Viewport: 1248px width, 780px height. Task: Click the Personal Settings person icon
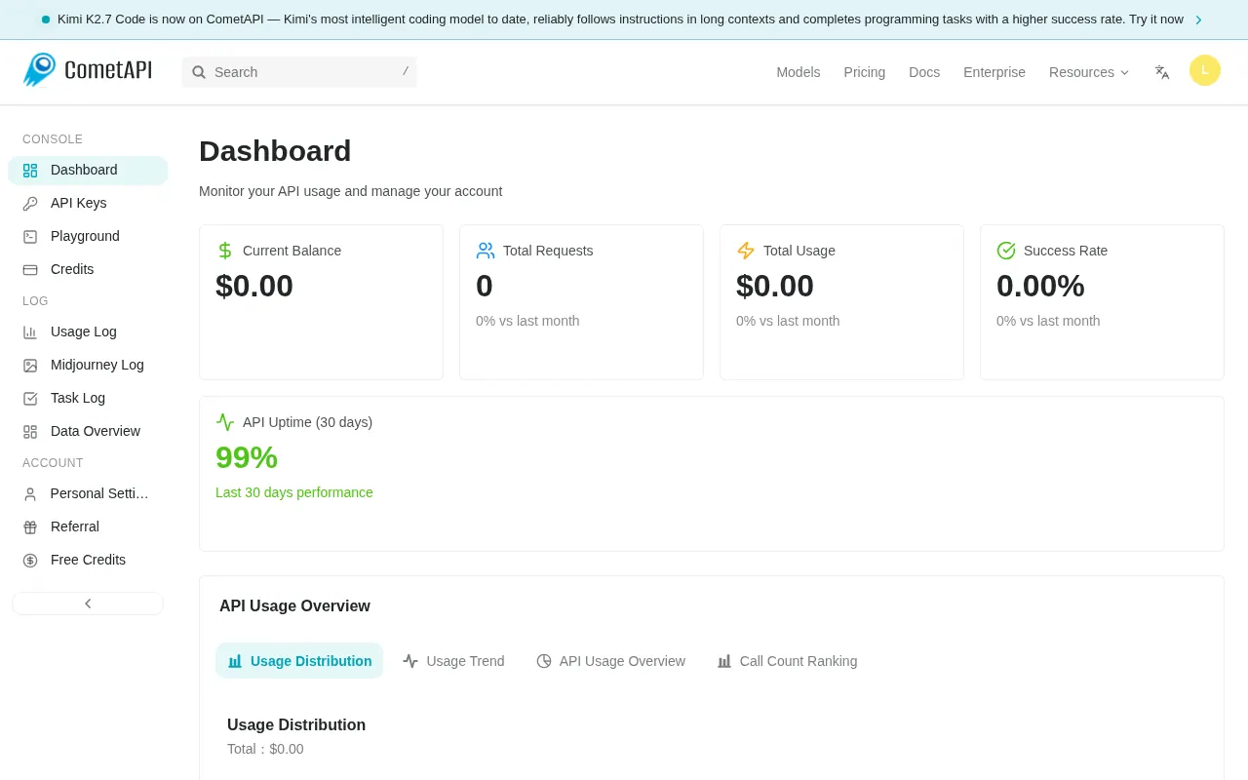click(x=30, y=494)
